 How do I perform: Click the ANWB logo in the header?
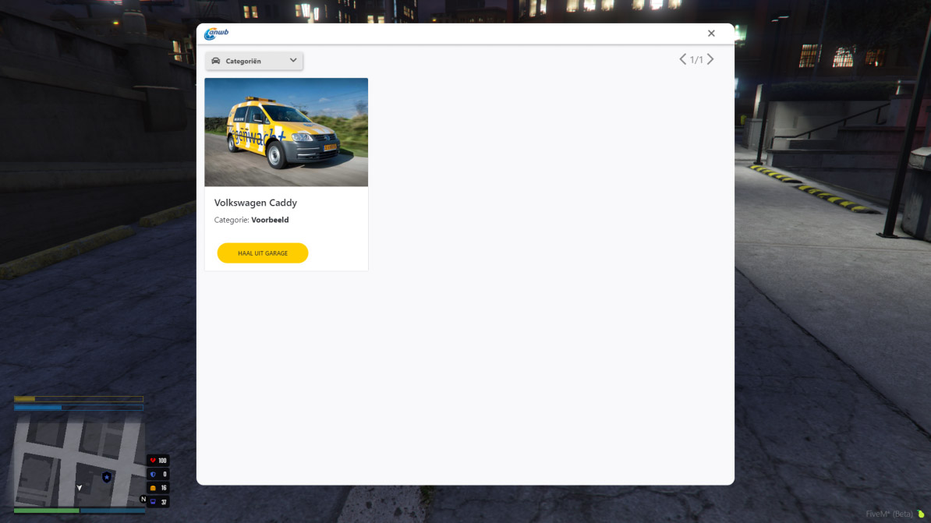pos(216,34)
